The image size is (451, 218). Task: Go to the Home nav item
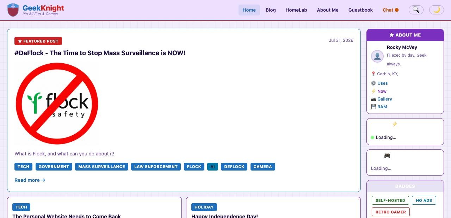(x=249, y=10)
